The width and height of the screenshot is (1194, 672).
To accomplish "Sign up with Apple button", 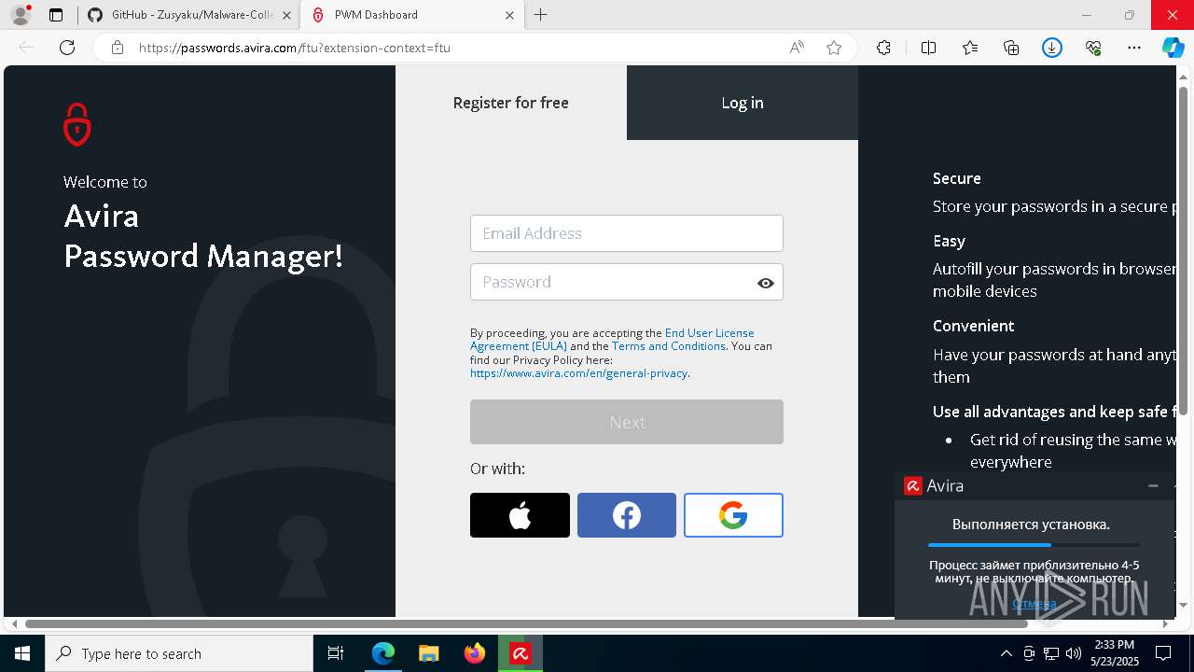I will coord(520,515).
